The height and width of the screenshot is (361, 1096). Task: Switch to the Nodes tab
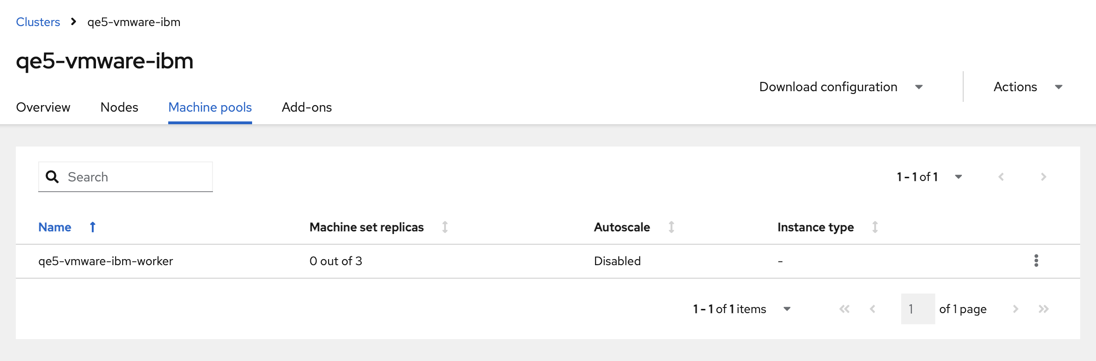[119, 107]
